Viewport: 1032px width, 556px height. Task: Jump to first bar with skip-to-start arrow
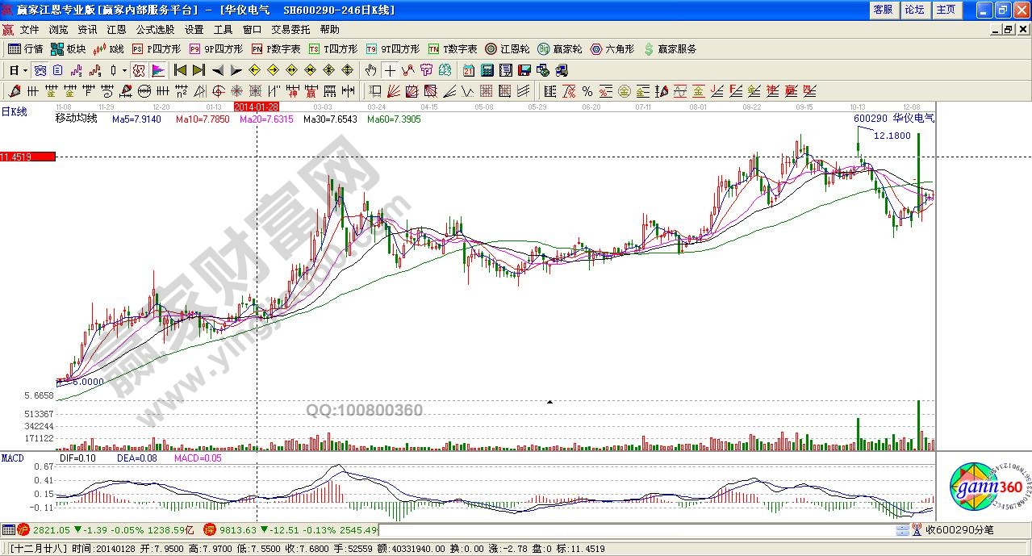point(180,70)
